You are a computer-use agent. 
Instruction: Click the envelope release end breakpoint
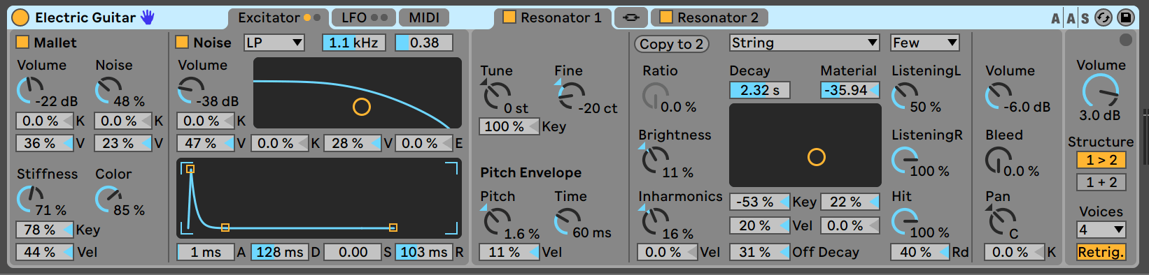click(x=393, y=228)
